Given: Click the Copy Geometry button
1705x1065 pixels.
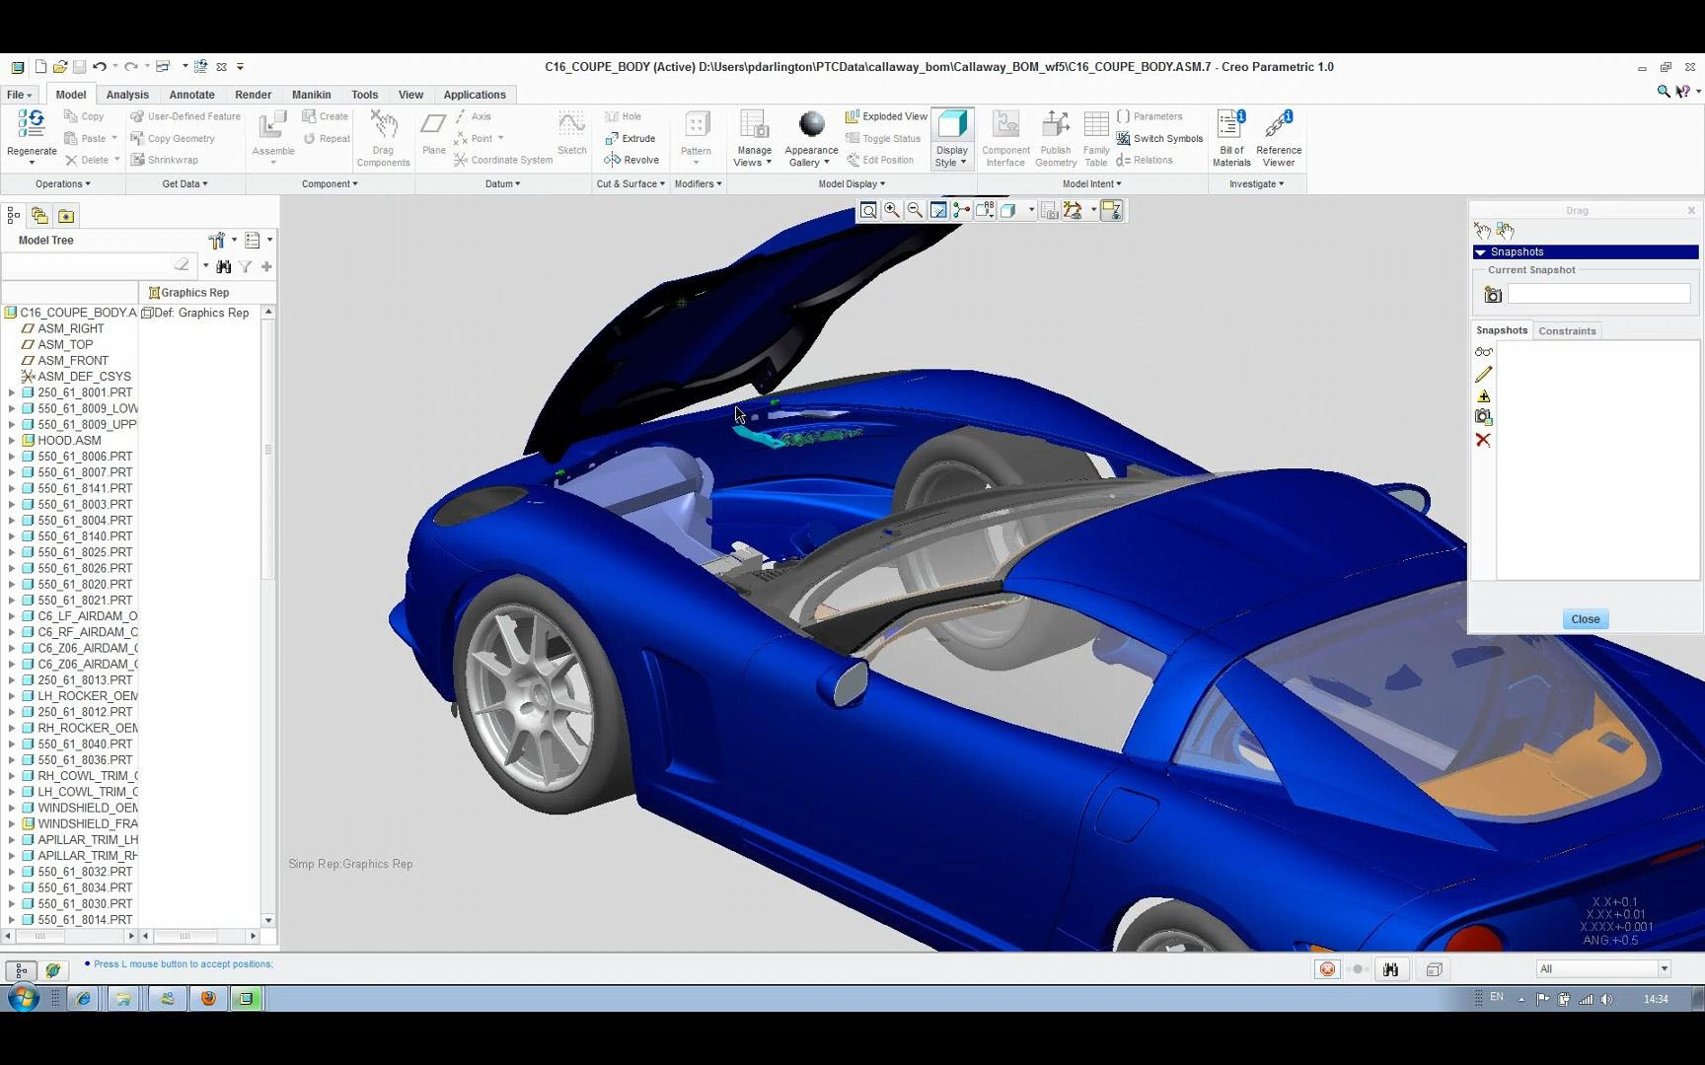Looking at the screenshot, I should click(172, 138).
